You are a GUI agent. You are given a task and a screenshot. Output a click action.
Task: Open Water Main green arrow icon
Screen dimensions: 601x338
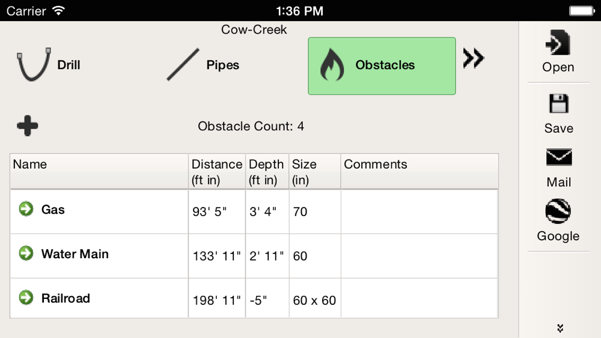pyautogui.click(x=26, y=253)
